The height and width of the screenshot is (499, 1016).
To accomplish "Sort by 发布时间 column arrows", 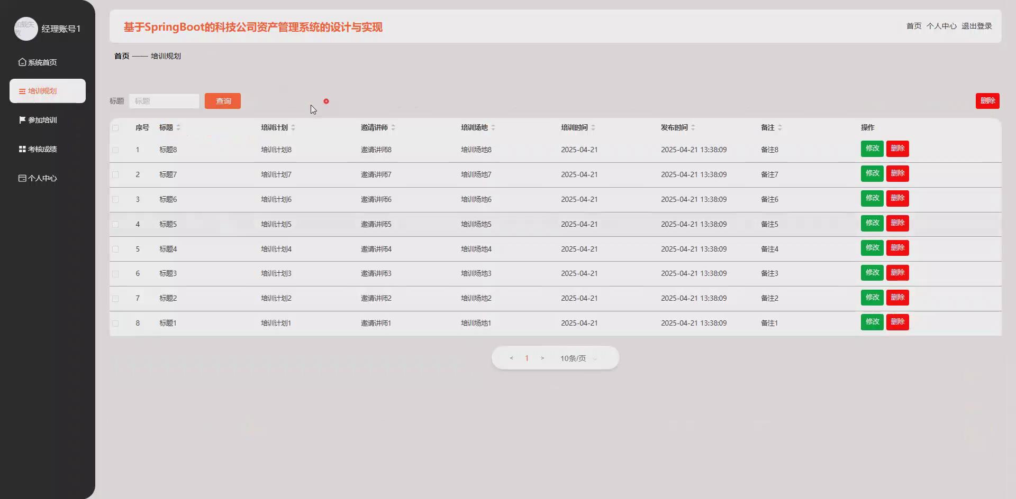I will pos(693,127).
